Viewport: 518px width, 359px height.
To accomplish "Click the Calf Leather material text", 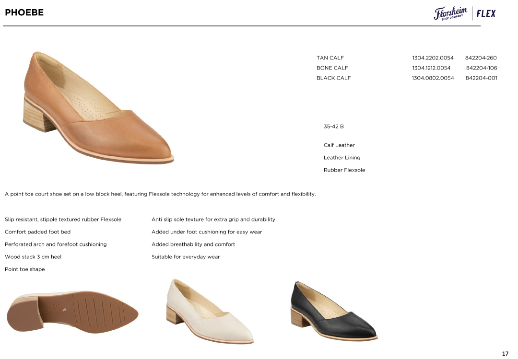I will [339, 145].
